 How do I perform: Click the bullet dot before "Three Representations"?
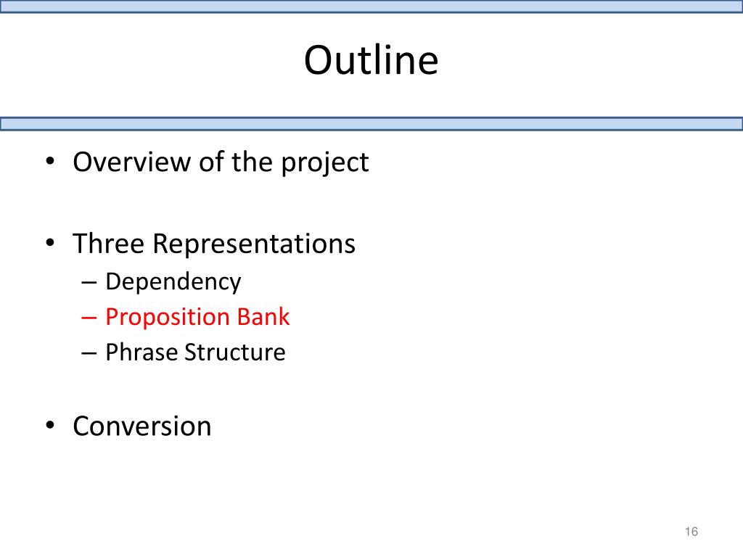pos(49,244)
